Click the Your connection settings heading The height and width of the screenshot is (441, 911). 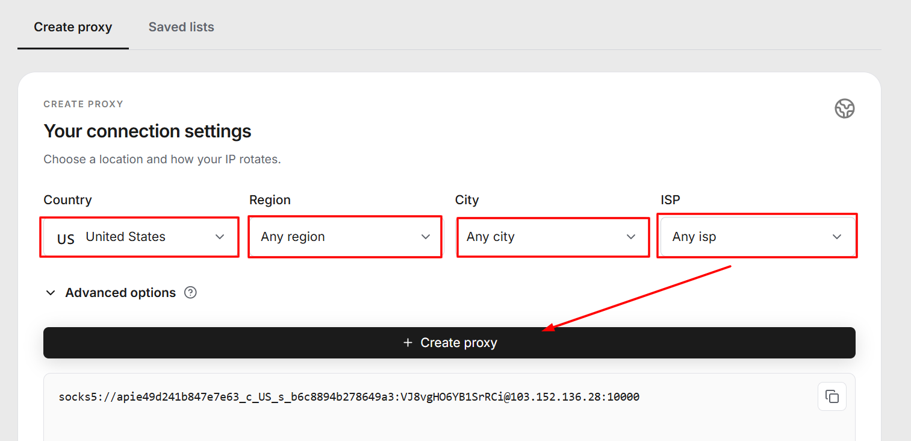(x=148, y=131)
